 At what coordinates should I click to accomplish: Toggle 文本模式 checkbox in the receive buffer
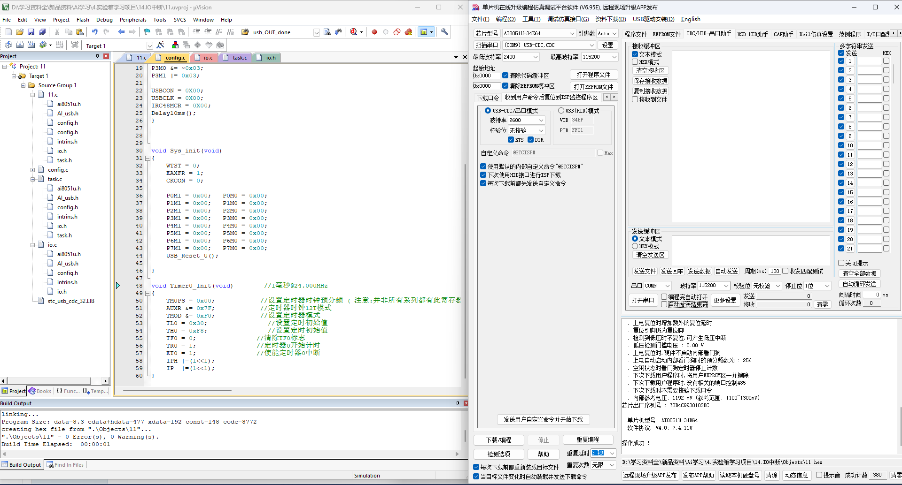[635, 54]
